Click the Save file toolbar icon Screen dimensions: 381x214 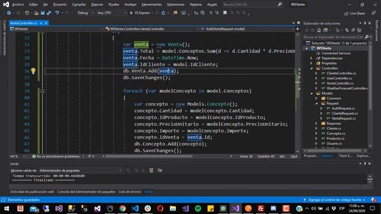coord(42,13)
